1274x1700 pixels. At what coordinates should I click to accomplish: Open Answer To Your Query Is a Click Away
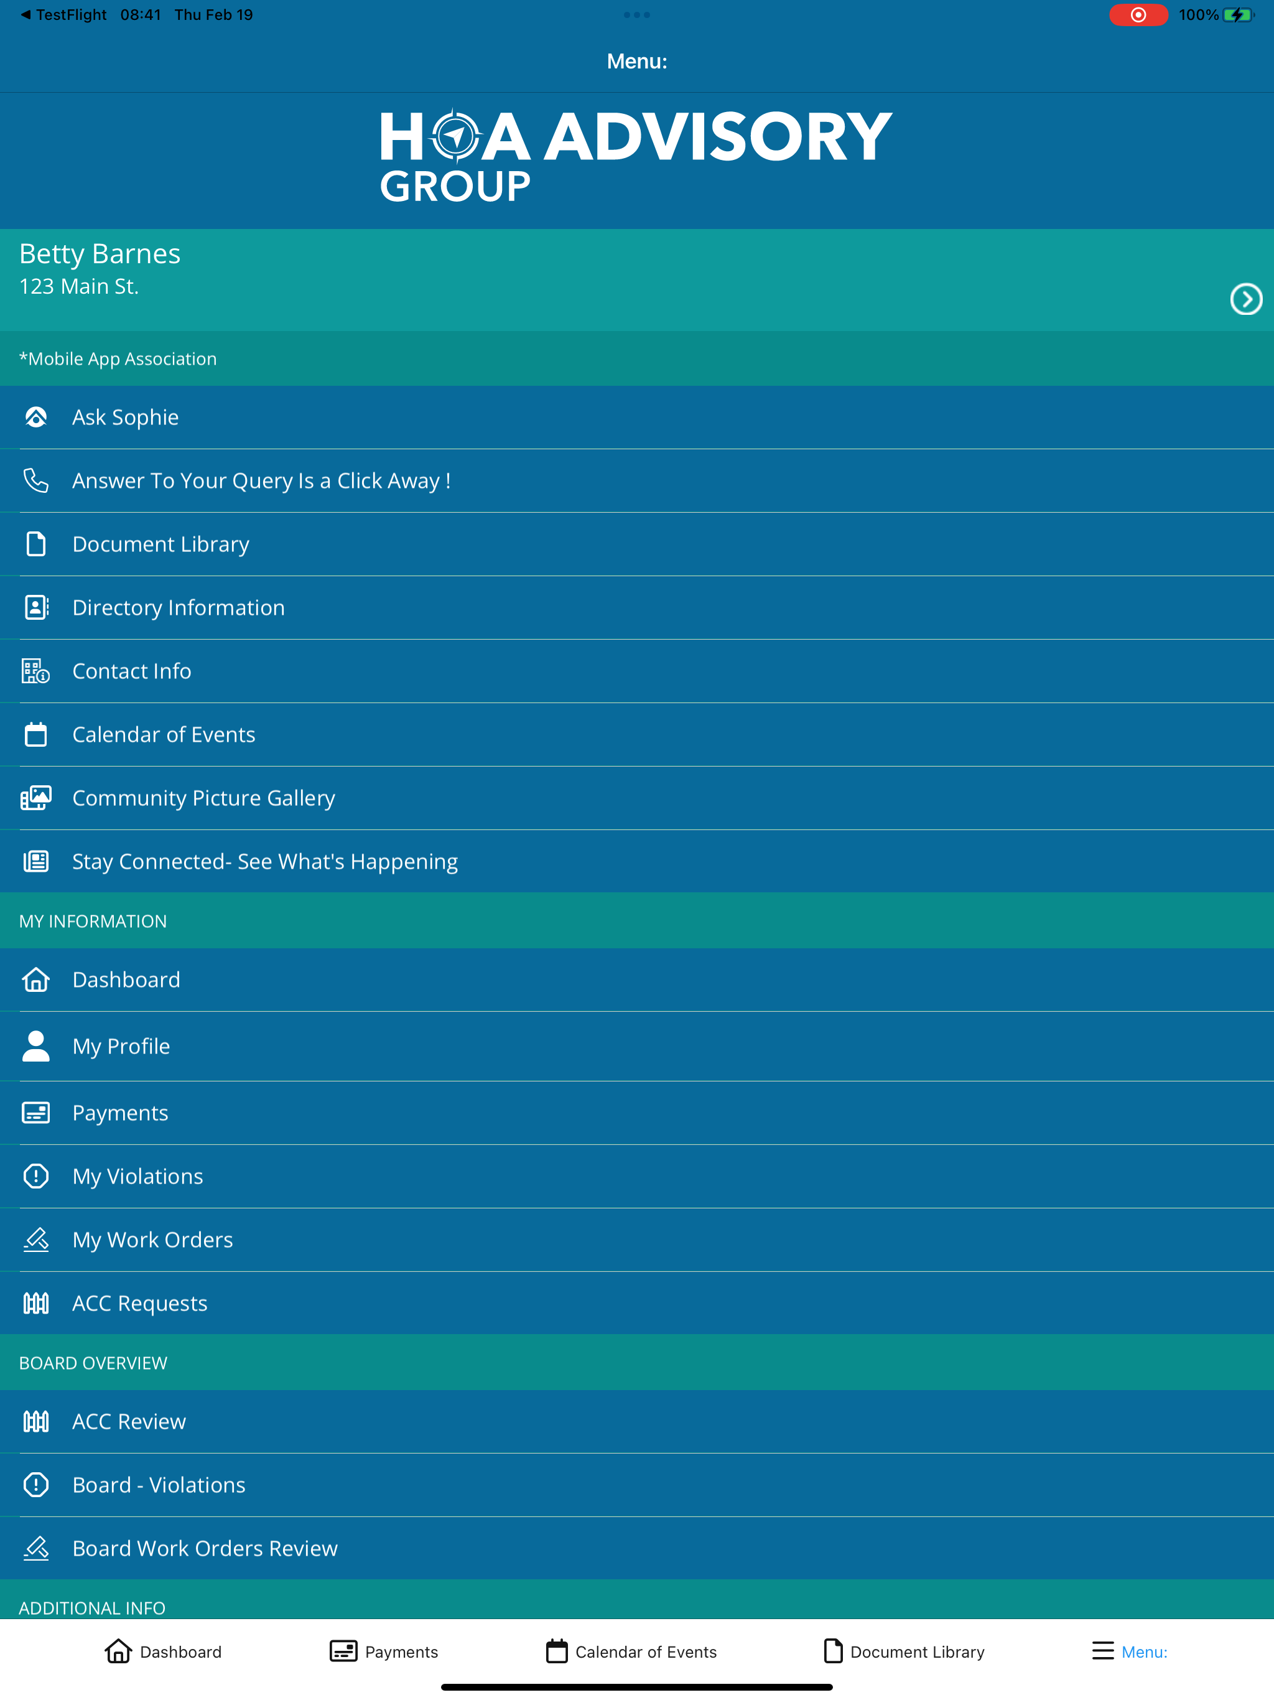tap(637, 480)
